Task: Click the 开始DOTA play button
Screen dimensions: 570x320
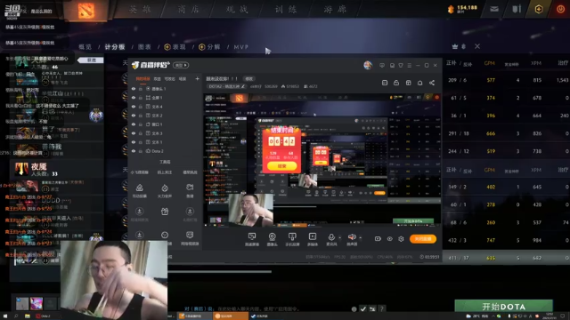Action: (x=503, y=307)
